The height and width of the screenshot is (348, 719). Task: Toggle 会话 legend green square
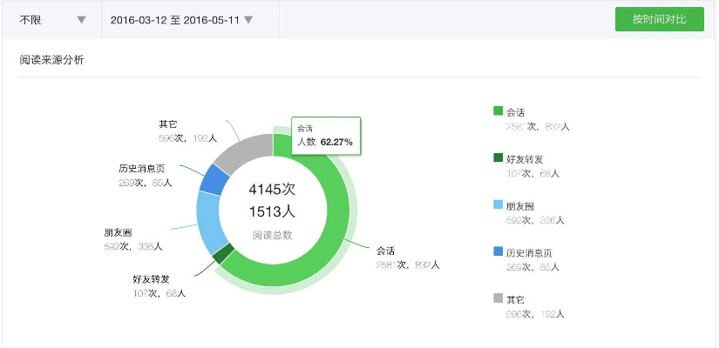[498, 110]
